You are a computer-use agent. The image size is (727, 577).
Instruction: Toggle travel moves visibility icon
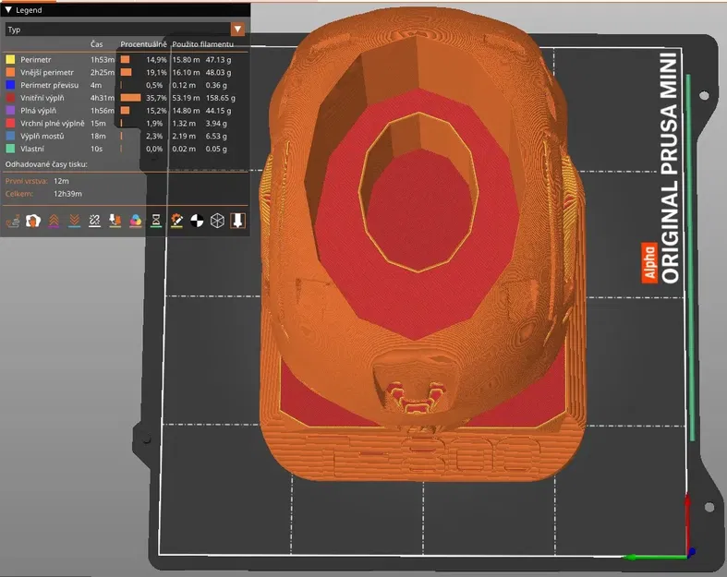[13, 221]
